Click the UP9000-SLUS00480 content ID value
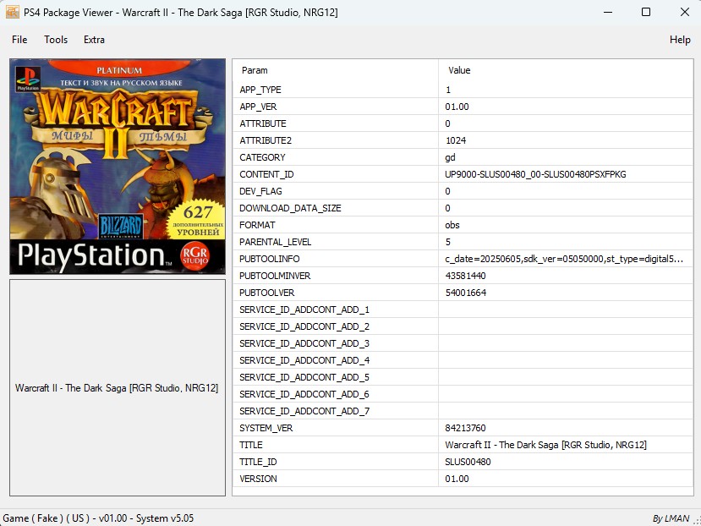 (x=535, y=174)
